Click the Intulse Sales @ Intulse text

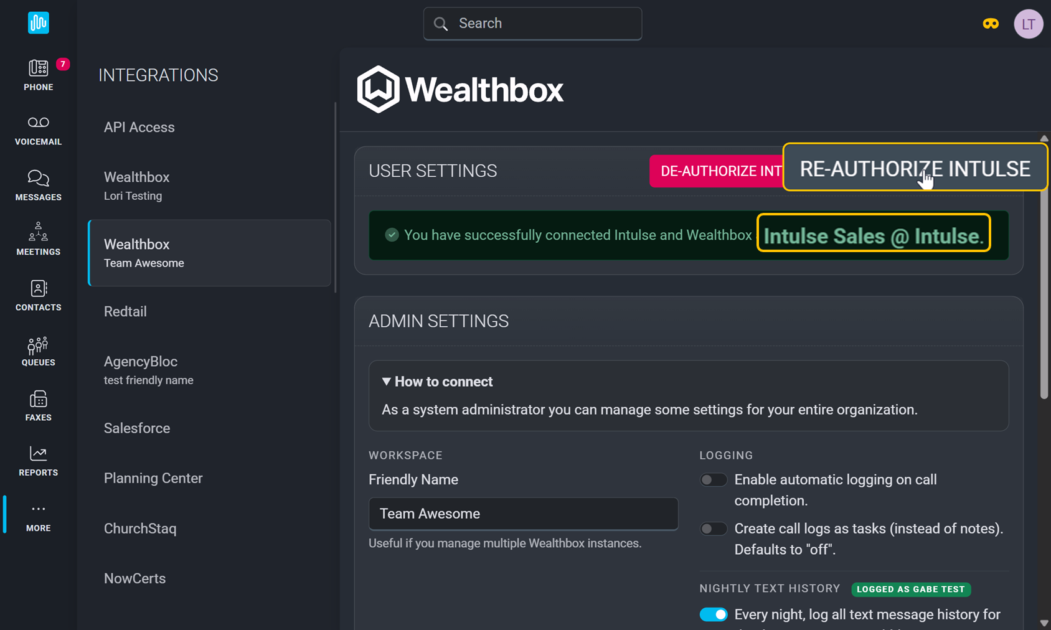(874, 236)
